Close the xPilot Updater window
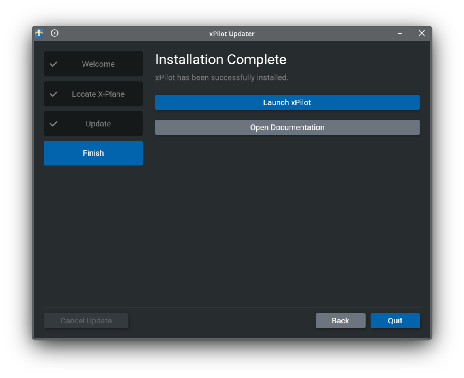Viewport: 464px width, 378px height. pyautogui.click(x=422, y=33)
